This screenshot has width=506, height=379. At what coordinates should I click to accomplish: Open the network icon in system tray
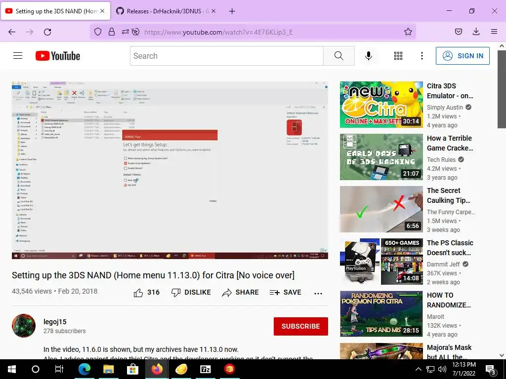pos(430,369)
